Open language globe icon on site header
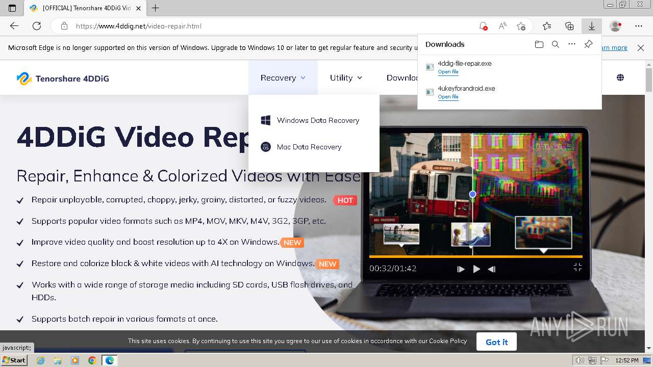Viewport: 653px width, 367px height. coord(620,77)
